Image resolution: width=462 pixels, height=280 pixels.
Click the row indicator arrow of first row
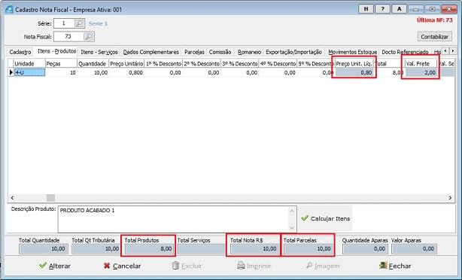tap(11, 72)
